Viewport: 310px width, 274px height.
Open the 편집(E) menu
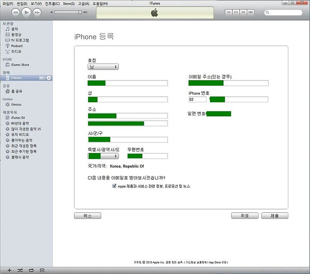pos(22,3)
